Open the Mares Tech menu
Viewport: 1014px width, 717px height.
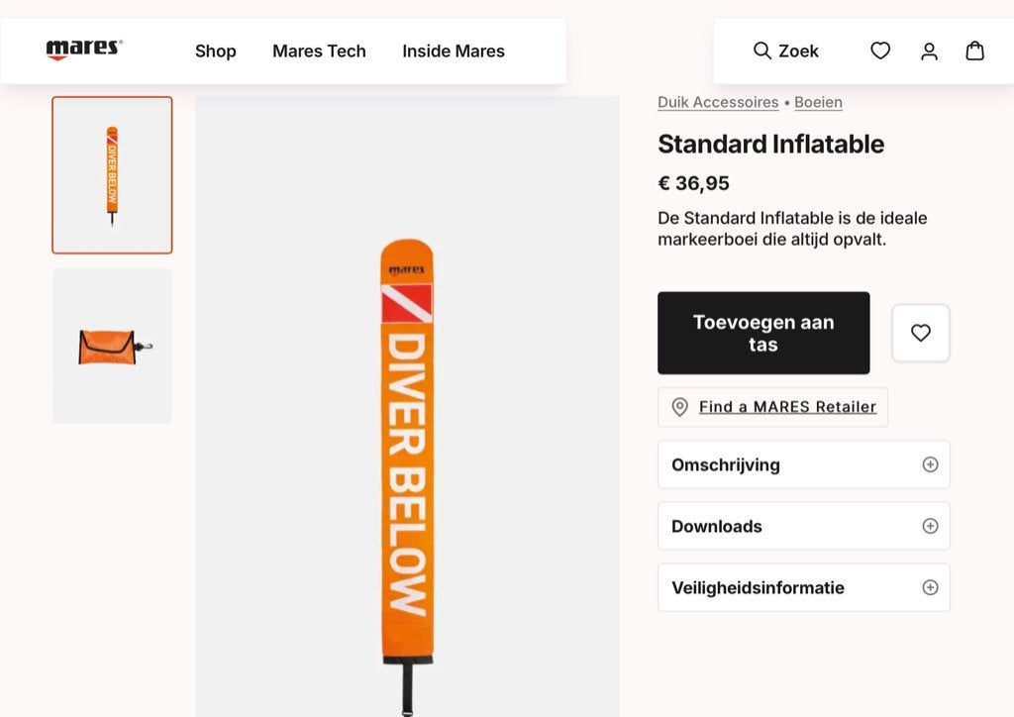coord(319,51)
